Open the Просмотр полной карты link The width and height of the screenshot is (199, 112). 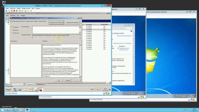tap(124, 36)
